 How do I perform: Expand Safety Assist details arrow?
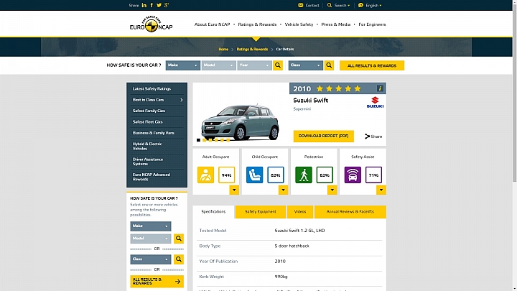(x=381, y=190)
